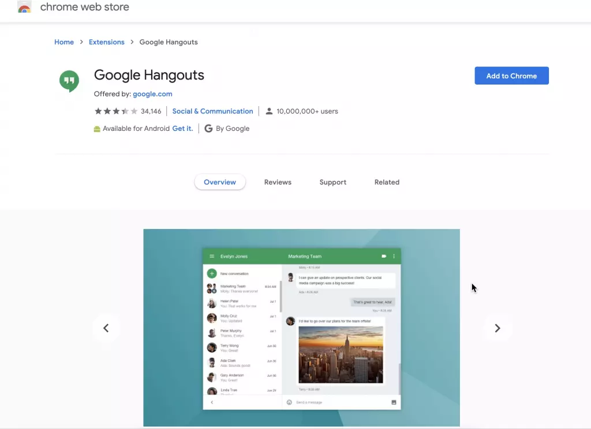This screenshot has height=429, width=591.
Task: Click the 10,000,000+ users text
Action: point(307,111)
